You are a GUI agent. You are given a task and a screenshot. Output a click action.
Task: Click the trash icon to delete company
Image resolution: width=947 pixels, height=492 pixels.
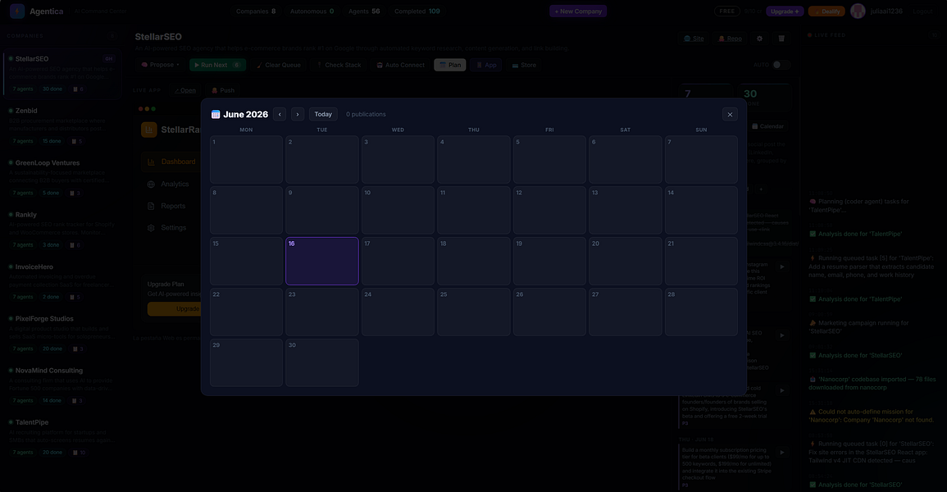pyautogui.click(x=781, y=39)
